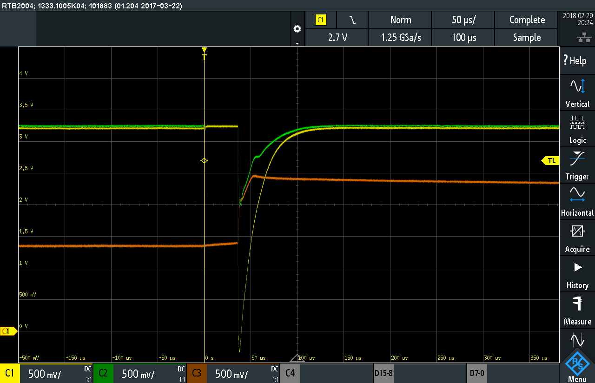
Task: Open the History playback icon
Action: (x=577, y=268)
